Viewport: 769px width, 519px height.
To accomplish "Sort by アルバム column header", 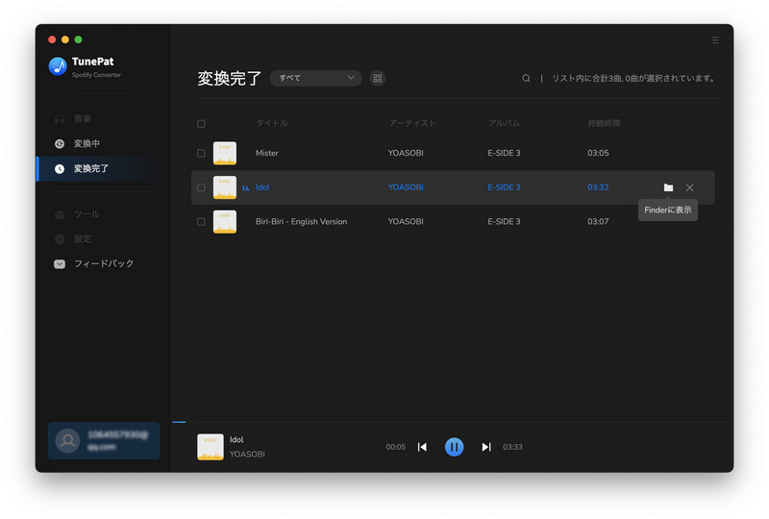I will (504, 123).
